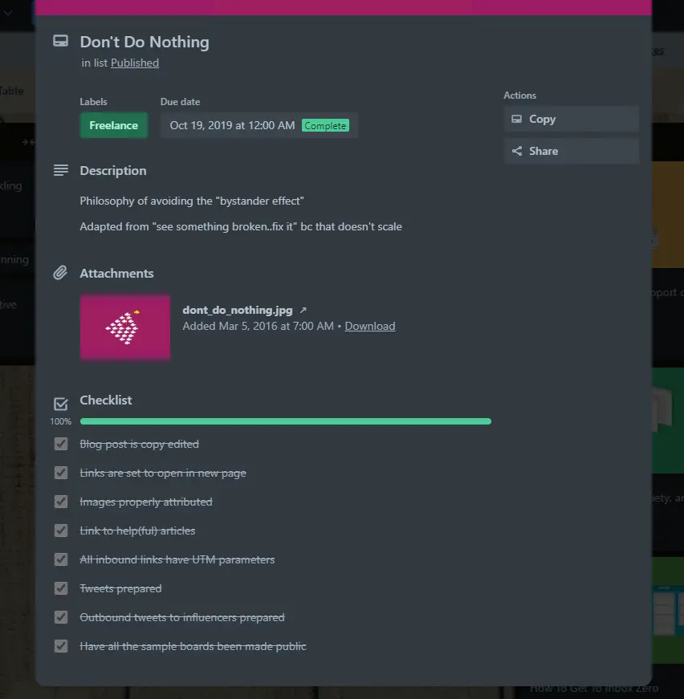Toggle 'Have all the sample boards been made public'
This screenshot has height=699, width=684.
click(x=61, y=646)
